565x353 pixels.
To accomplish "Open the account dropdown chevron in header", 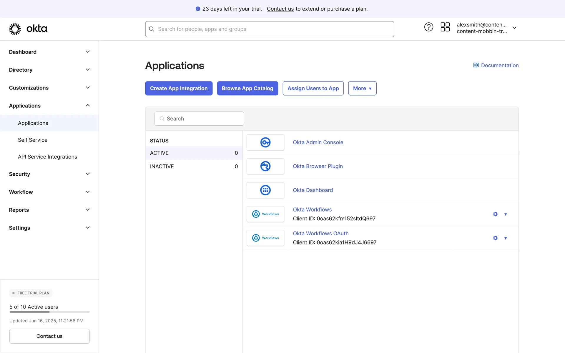I will 514,28.
